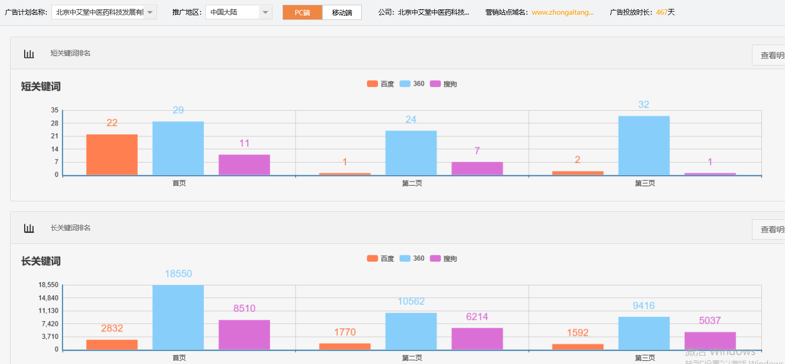Viewport: 785px width, 364px height.
Task: Switch to the 移动端 tab
Action: point(342,13)
